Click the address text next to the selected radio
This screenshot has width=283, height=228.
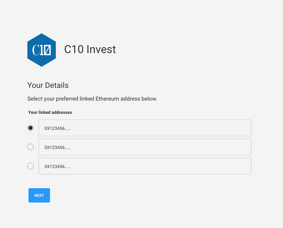(57, 128)
